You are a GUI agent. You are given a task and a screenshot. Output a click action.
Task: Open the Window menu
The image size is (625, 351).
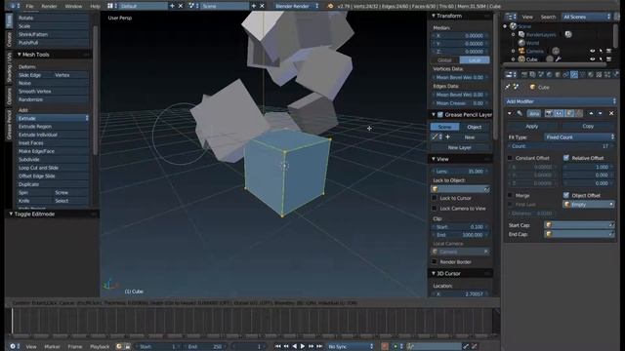(x=73, y=7)
